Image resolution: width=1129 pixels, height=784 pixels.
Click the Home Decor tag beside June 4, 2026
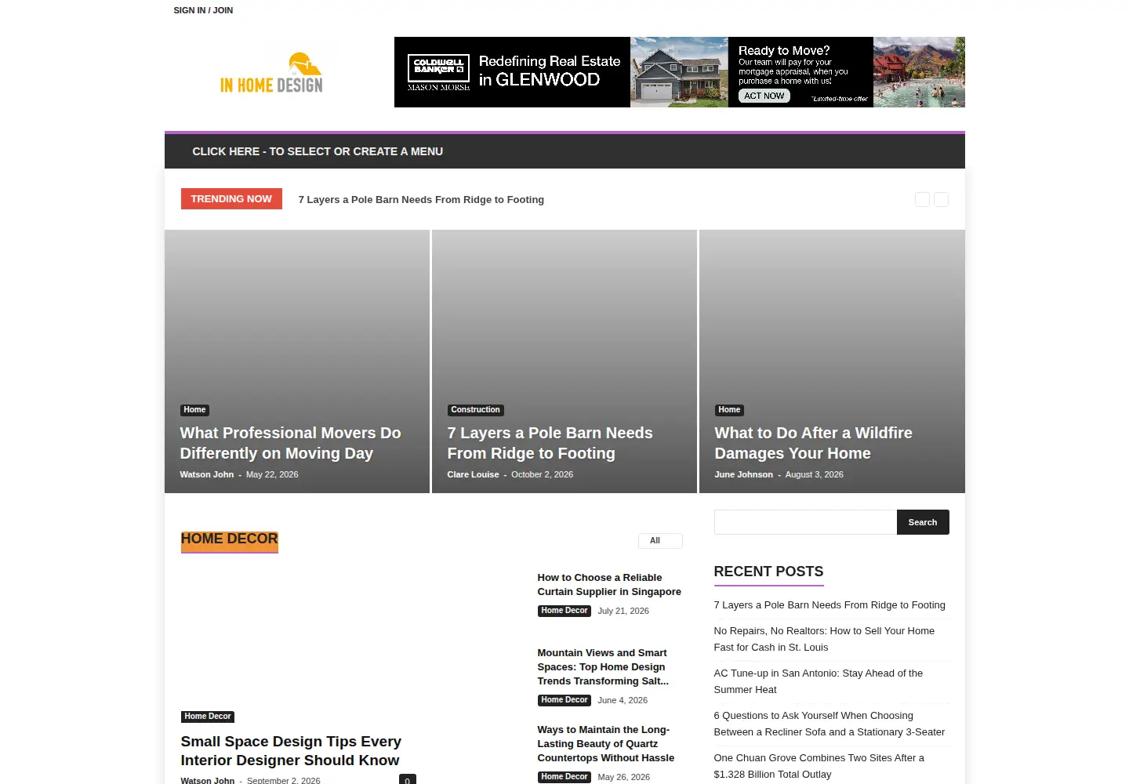pos(564,700)
